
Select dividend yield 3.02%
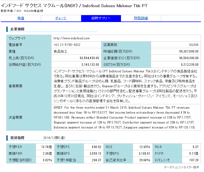47,160
